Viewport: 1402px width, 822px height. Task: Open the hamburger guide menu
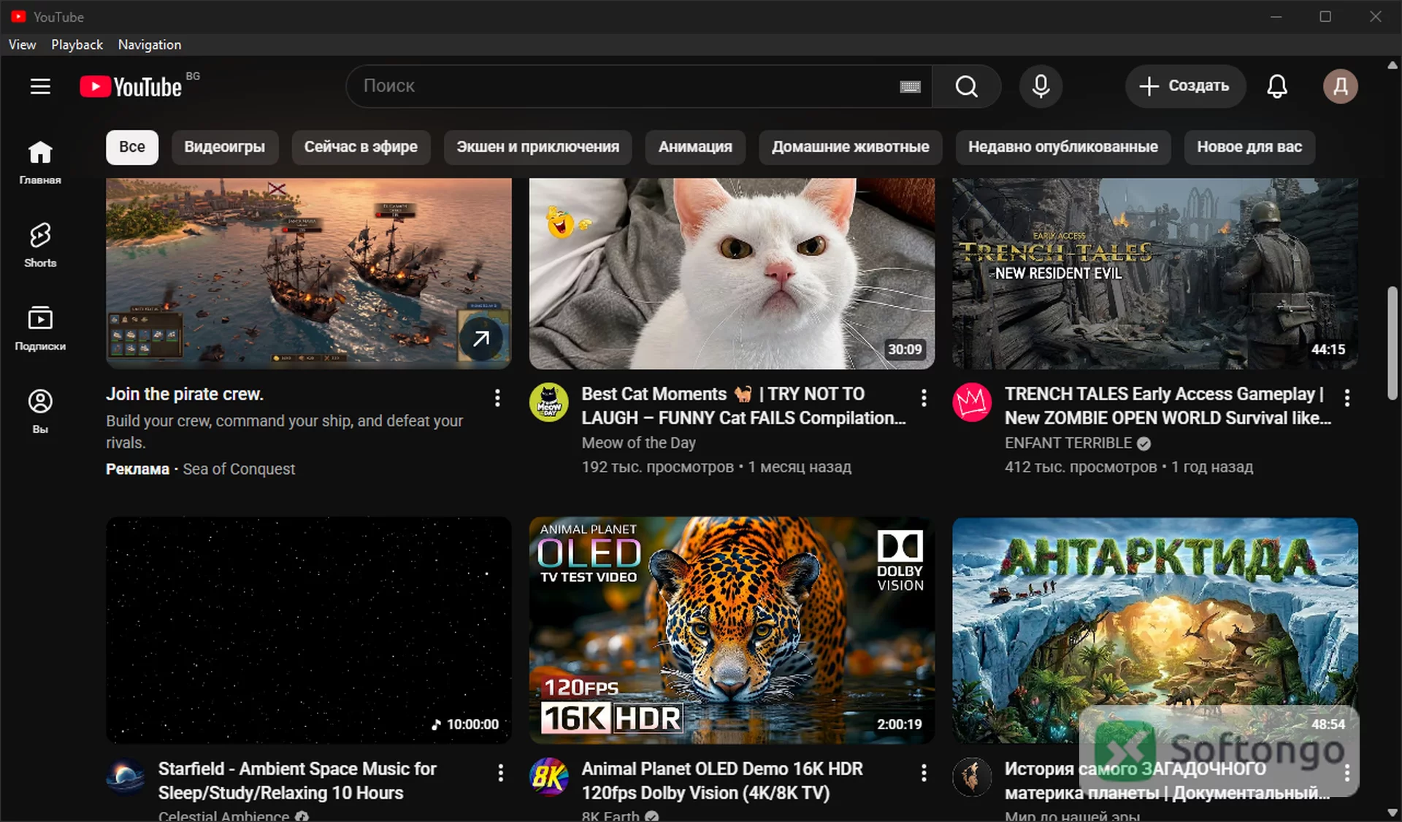[40, 86]
